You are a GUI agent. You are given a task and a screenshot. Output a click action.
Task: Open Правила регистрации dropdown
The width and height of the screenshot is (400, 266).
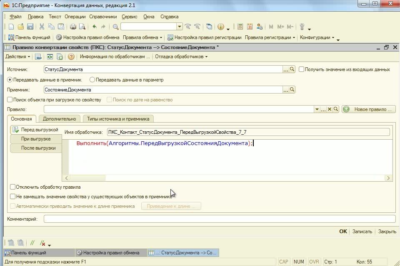tap(270, 37)
